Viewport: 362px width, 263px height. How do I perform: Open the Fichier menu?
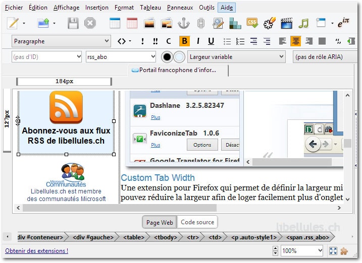(x=14, y=8)
